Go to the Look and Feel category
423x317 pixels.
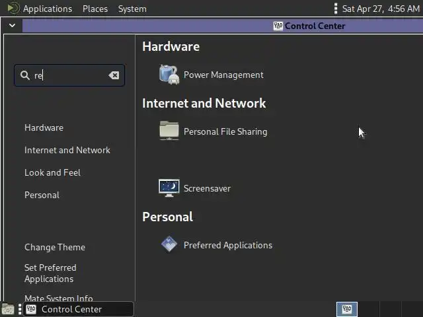(x=52, y=172)
